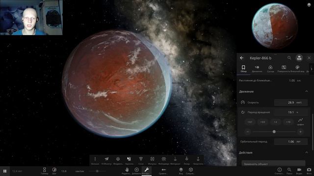Open the Таймер hourglass tool

coord(45,171)
